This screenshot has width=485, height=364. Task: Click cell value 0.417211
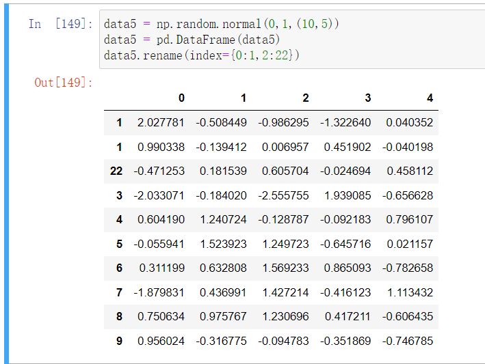pyautogui.click(x=348, y=316)
